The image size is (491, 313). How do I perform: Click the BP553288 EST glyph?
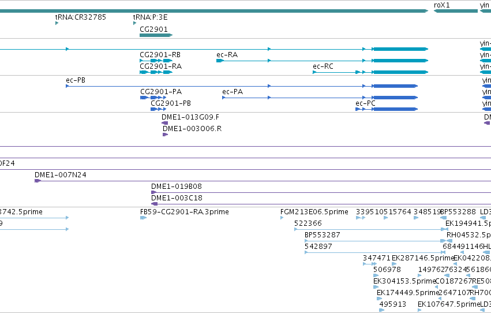(444, 218)
